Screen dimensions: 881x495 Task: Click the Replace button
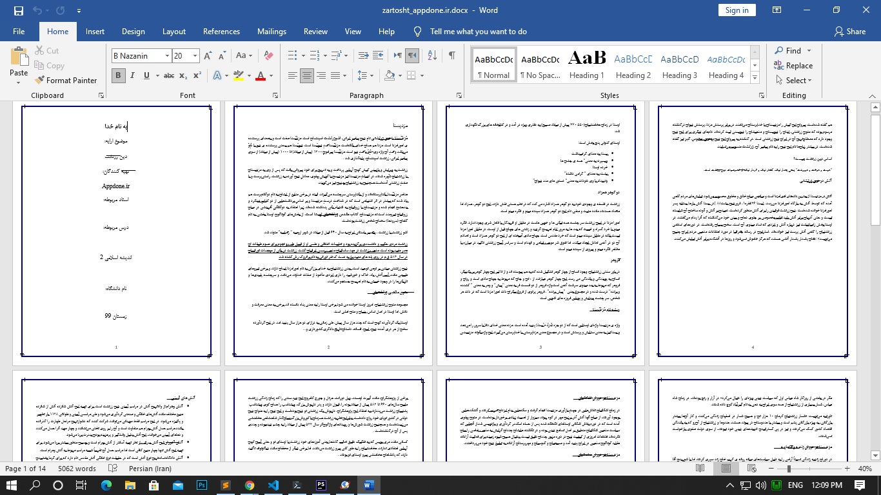(x=793, y=66)
